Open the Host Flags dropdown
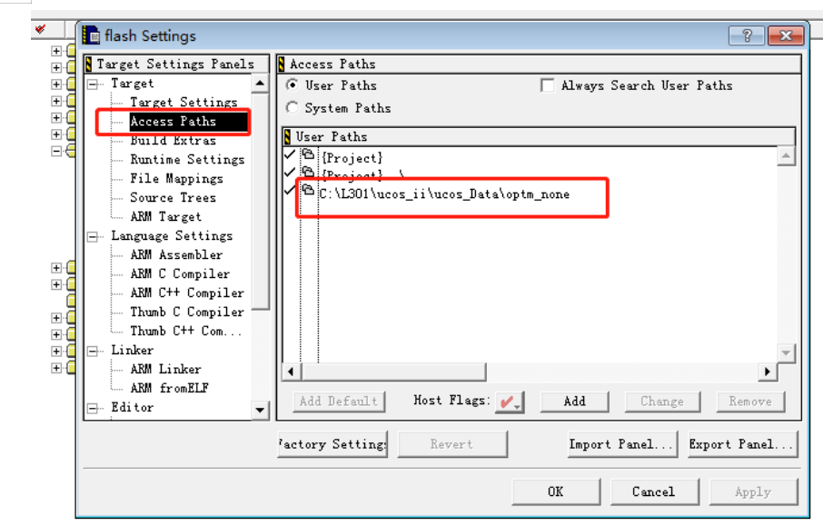Image resolution: width=823 pixels, height=526 pixels. [510, 402]
